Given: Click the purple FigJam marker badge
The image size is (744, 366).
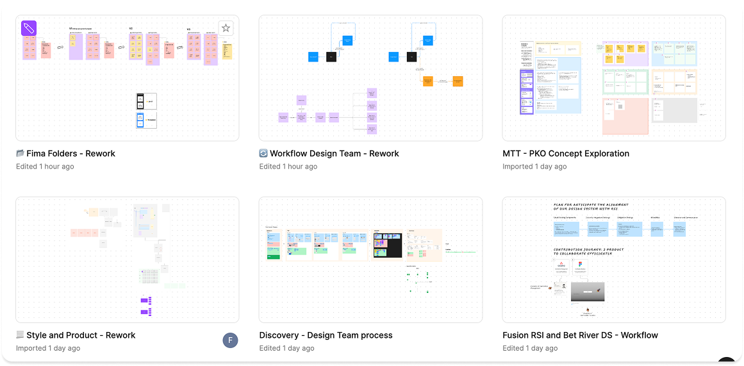Looking at the screenshot, I should click(x=29, y=28).
